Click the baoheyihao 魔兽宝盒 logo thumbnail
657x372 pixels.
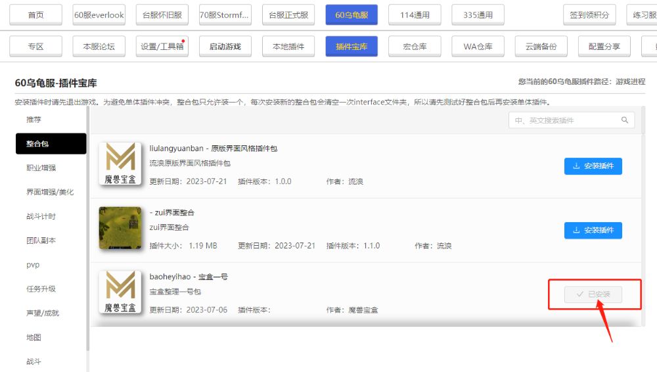(x=120, y=292)
